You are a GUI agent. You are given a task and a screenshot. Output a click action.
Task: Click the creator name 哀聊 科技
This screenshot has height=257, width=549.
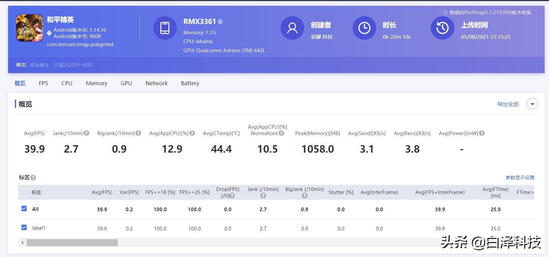[321, 37]
